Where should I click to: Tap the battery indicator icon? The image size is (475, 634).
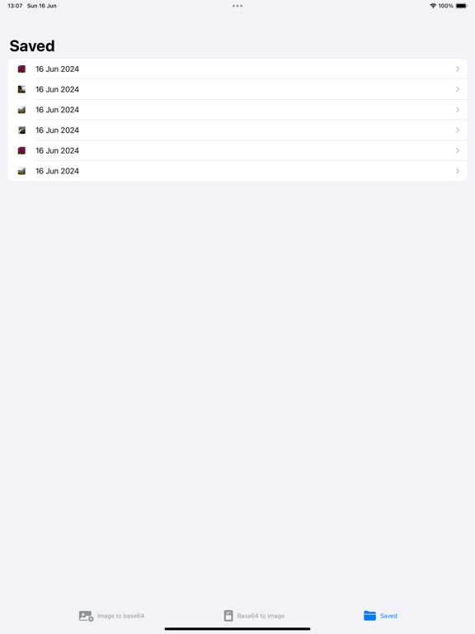462,6
